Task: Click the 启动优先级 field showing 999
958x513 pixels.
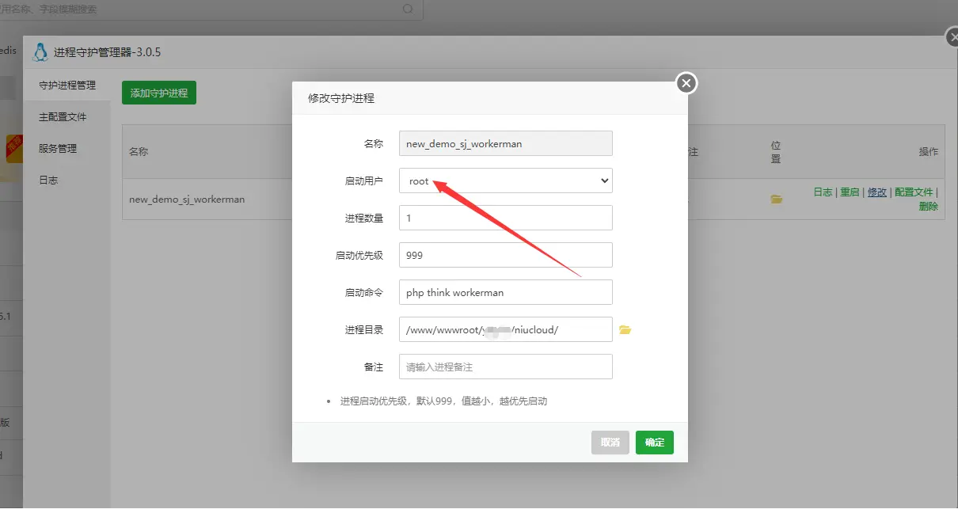Action: 505,255
